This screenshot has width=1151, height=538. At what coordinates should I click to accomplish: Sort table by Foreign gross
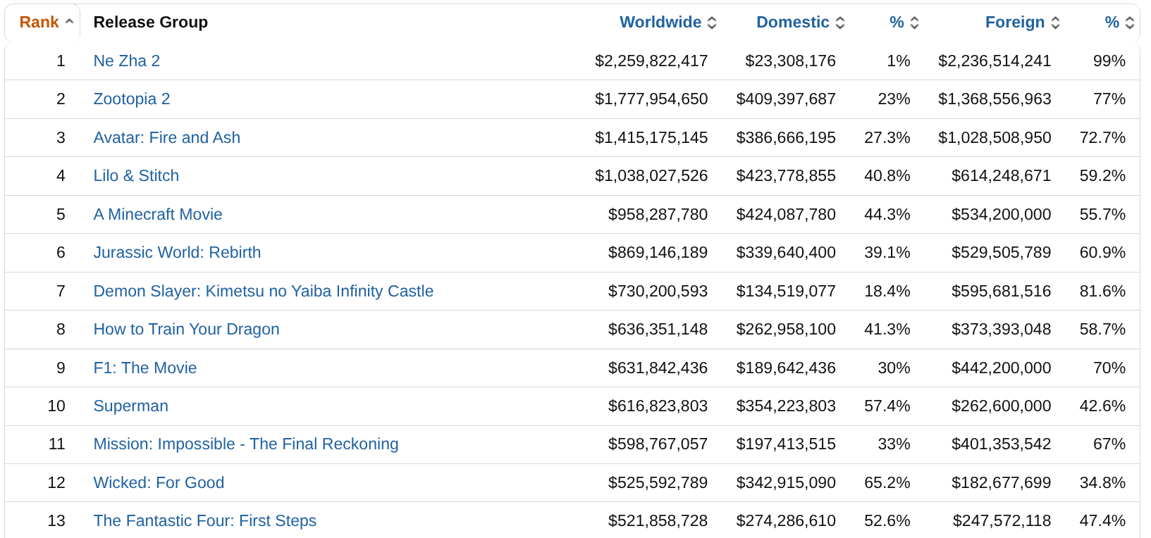click(1015, 23)
